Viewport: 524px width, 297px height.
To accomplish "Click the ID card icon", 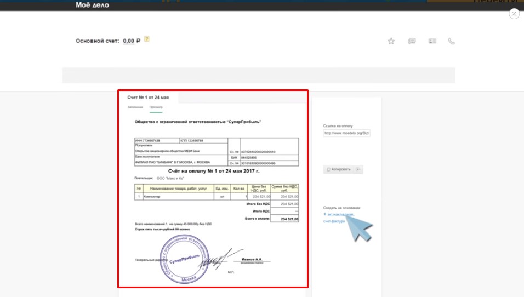I will 432,41.
